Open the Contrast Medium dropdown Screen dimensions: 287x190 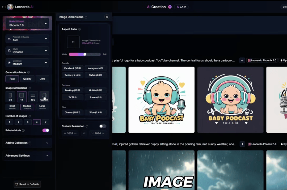point(27,62)
